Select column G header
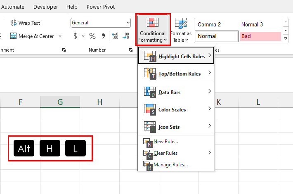Screen dimensions: 293x194 [x=60, y=102]
